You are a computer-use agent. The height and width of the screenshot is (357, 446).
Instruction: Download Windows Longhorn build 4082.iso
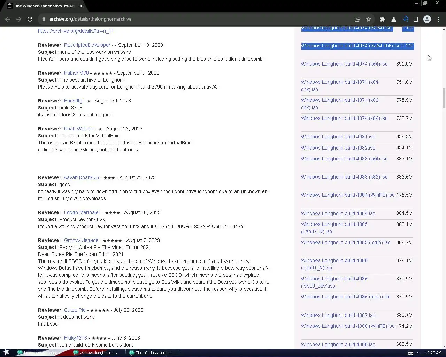click(338, 148)
